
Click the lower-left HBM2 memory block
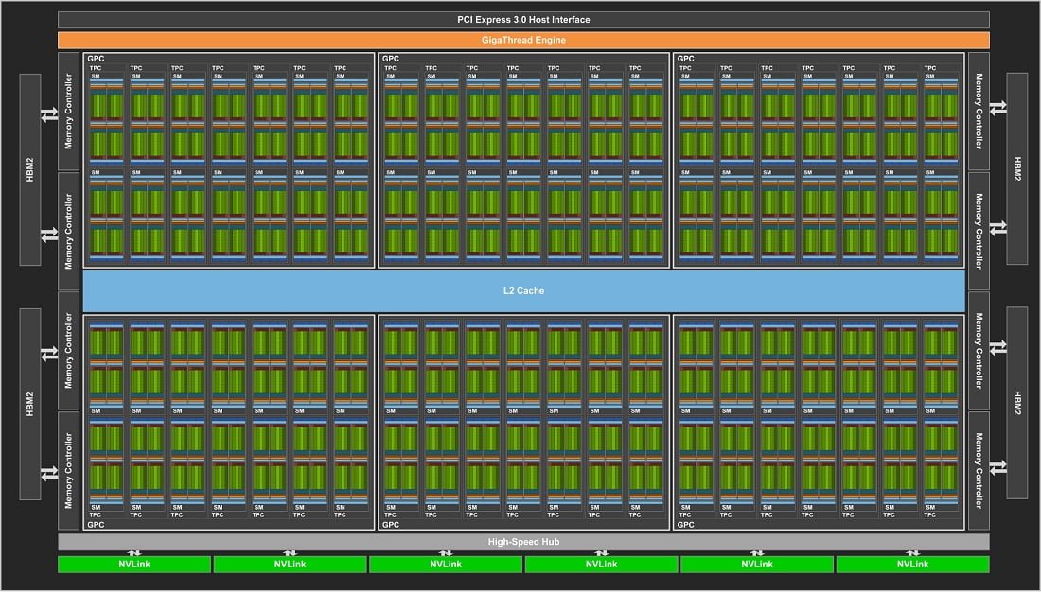coord(30,403)
